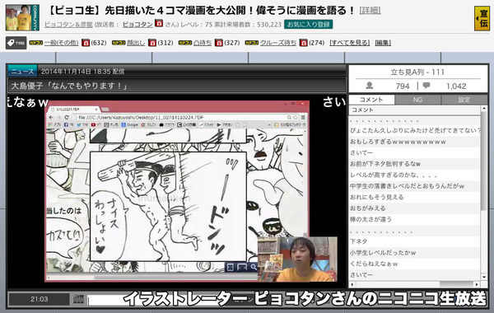Image resolution: width=494 pixels, height=313 pixels.
Task: Click the PDF zoom magnifier icon
Action: [x=254, y=268]
